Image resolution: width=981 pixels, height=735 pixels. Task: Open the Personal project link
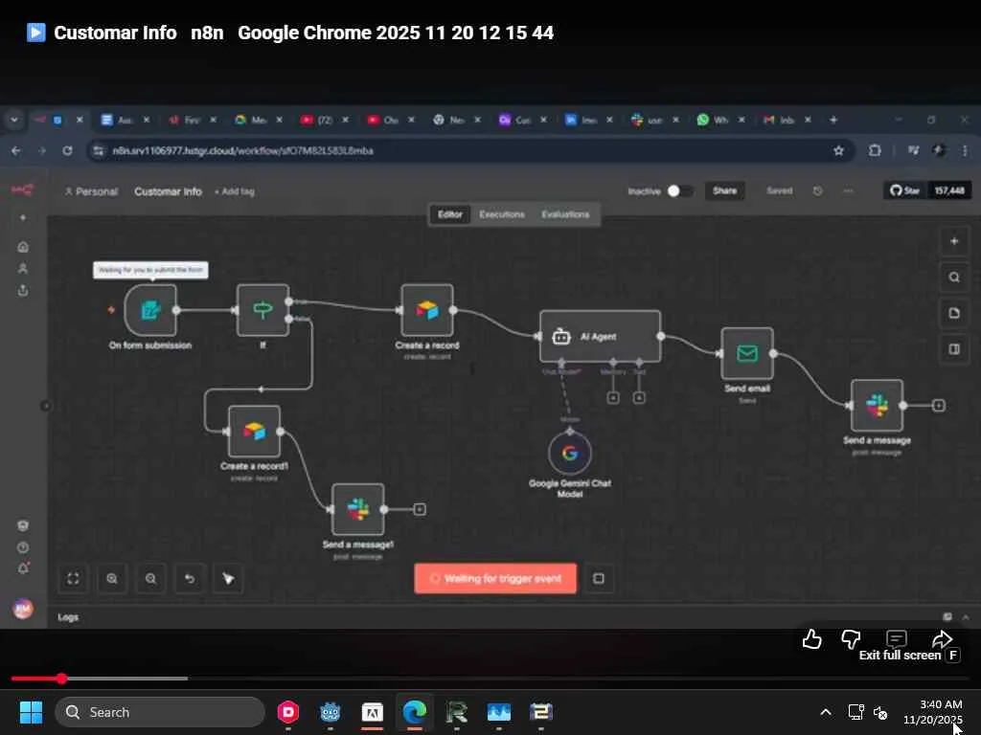(x=91, y=191)
